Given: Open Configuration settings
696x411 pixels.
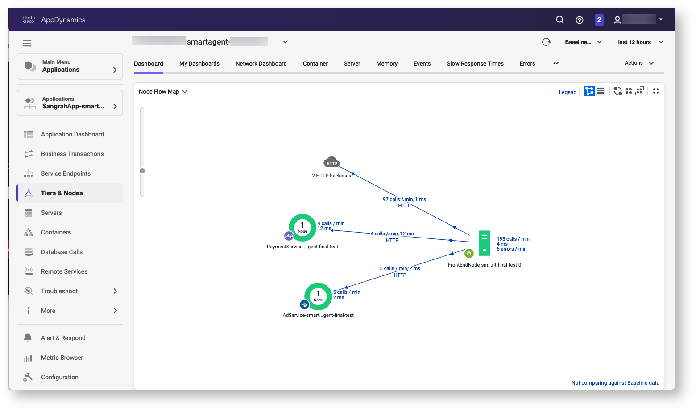Looking at the screenshot, I should click(x=70, y=377).
